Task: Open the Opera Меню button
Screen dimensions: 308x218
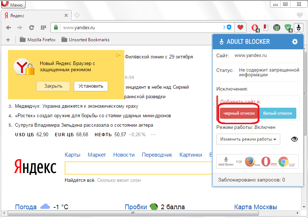Action: click(13, 4)
